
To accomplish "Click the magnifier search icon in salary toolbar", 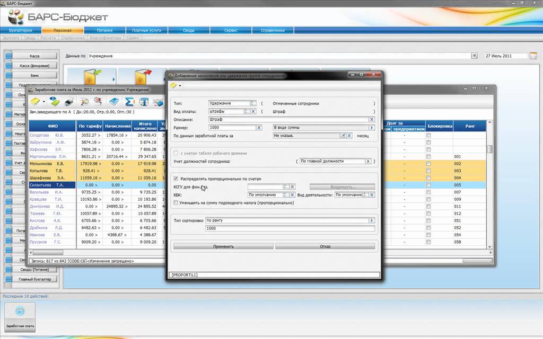I will tap(84, 102).
